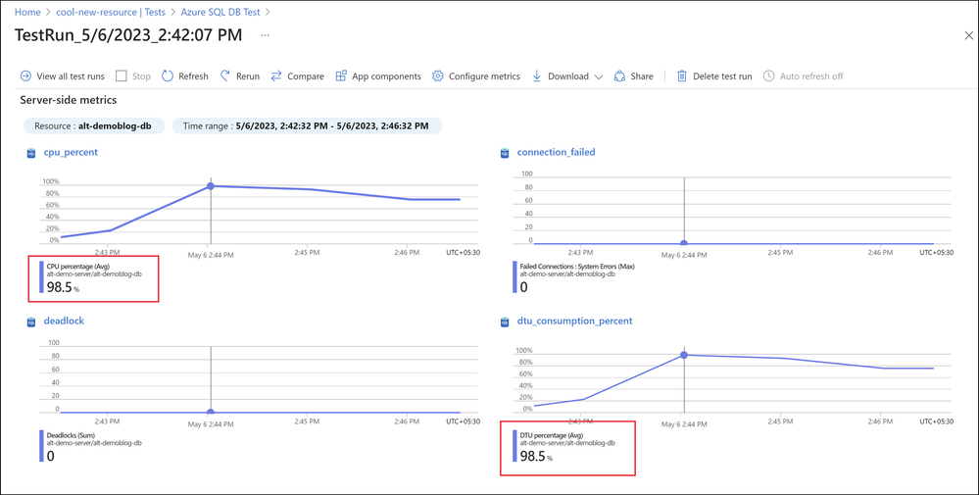This screenshot has width=979, height=495.
Task: Click the Failed Connections legend color bar
Action: coord(514,277)
